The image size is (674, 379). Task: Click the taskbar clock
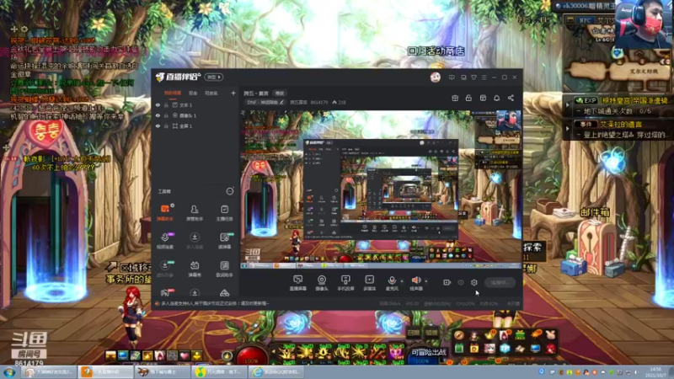(656, 372)
